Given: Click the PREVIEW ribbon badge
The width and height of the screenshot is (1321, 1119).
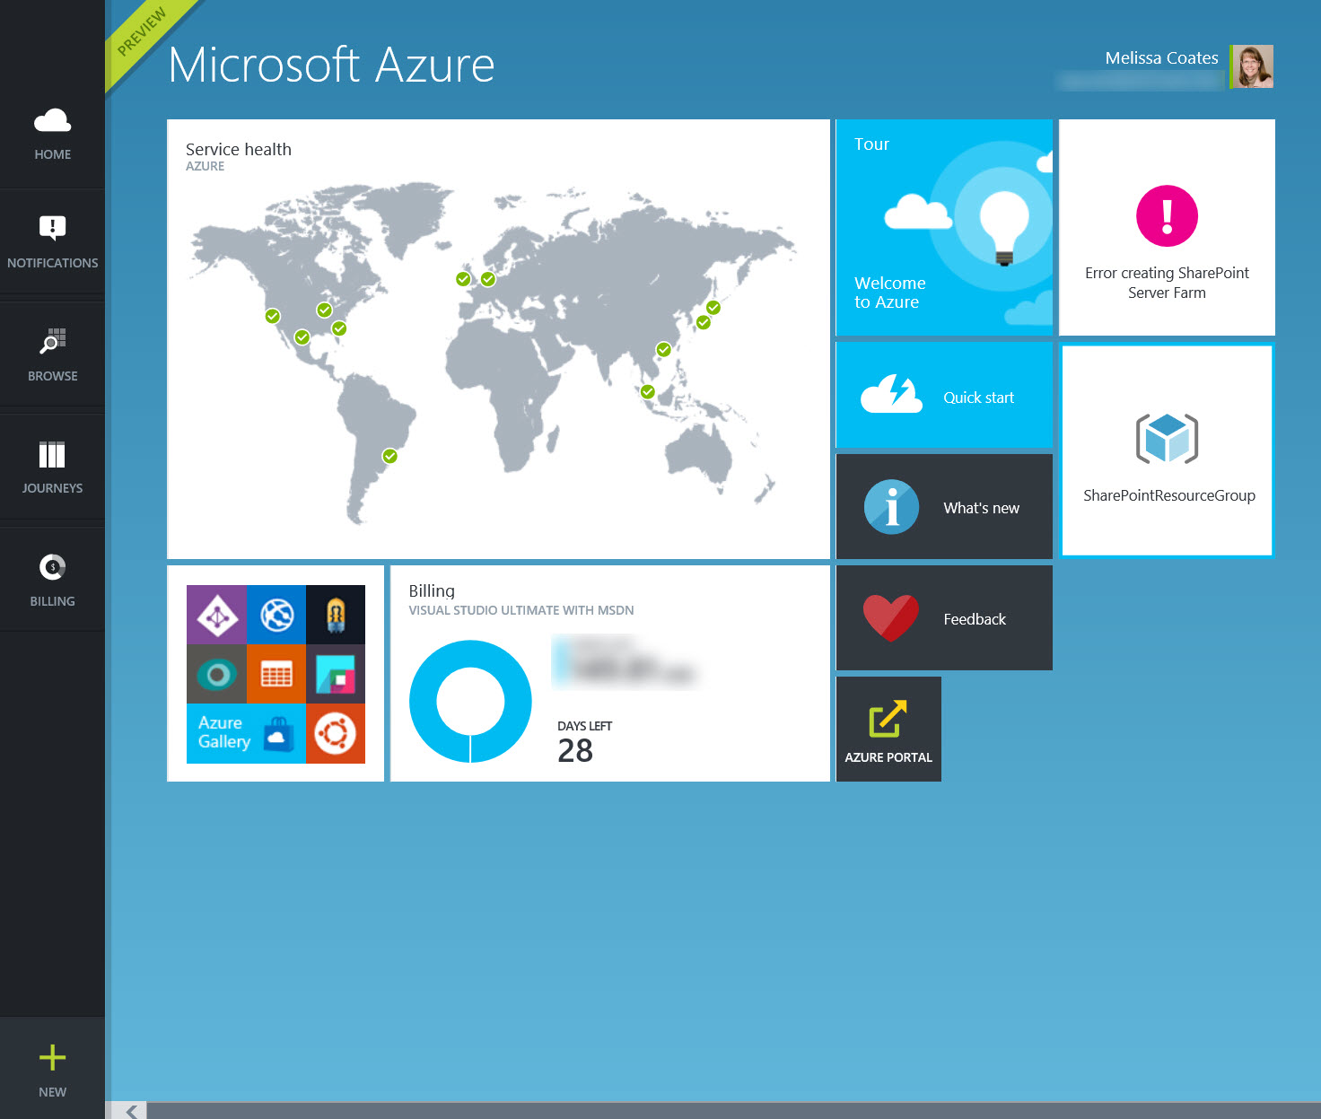Looking at the screenshot, I should [x=142, y=32].
